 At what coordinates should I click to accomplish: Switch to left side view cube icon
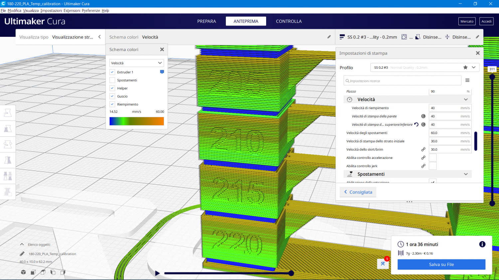tap(53, 272)
